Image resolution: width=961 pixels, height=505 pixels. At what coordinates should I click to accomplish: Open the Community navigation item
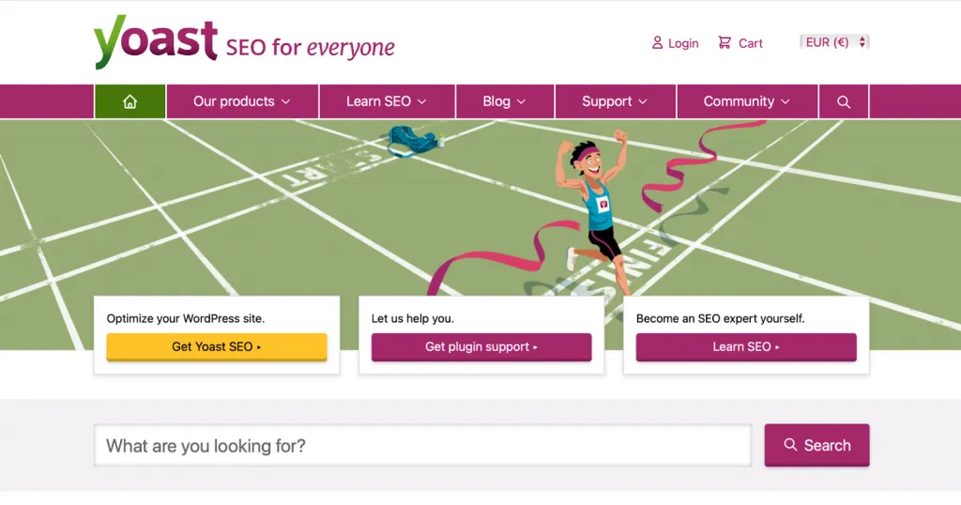click(747, 101)
